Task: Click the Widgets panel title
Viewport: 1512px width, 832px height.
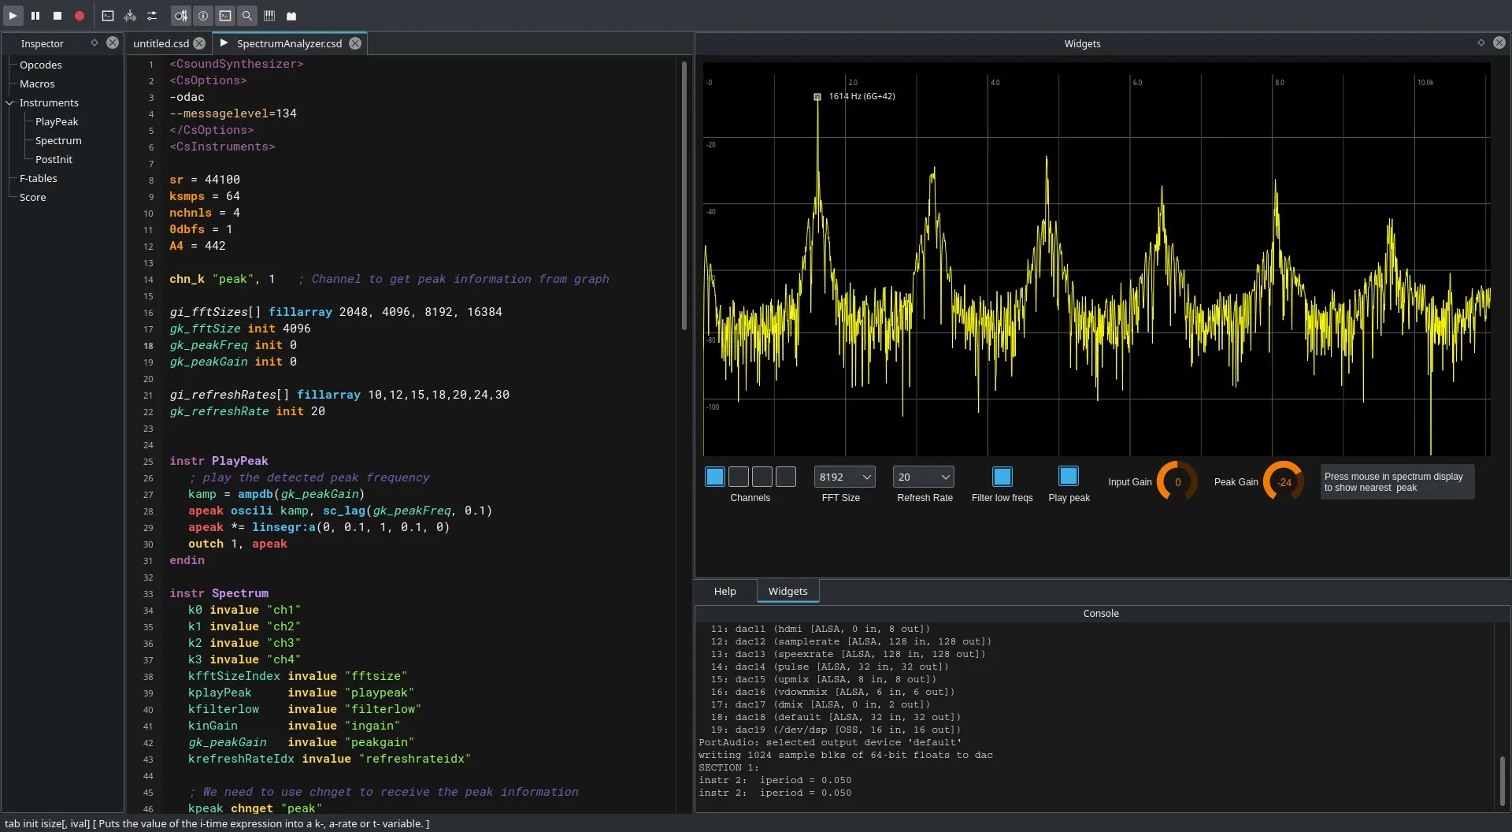Action: (1082, 43)
